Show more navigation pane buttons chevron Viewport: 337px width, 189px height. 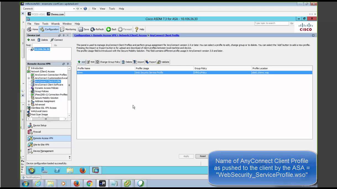[69, 157]
